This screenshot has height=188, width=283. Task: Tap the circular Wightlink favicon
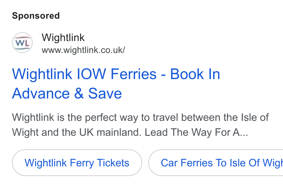(22, 43)
